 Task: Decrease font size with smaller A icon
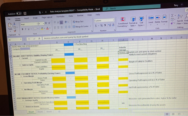click(49, 23)
